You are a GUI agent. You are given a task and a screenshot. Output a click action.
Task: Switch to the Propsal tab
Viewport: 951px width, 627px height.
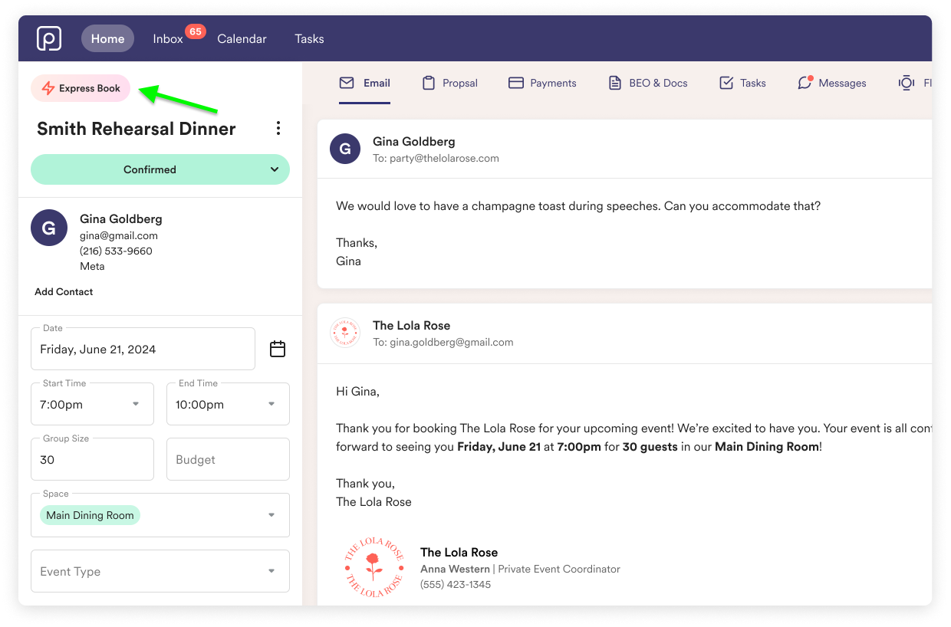pyautogui.click(x=450, y=83)
